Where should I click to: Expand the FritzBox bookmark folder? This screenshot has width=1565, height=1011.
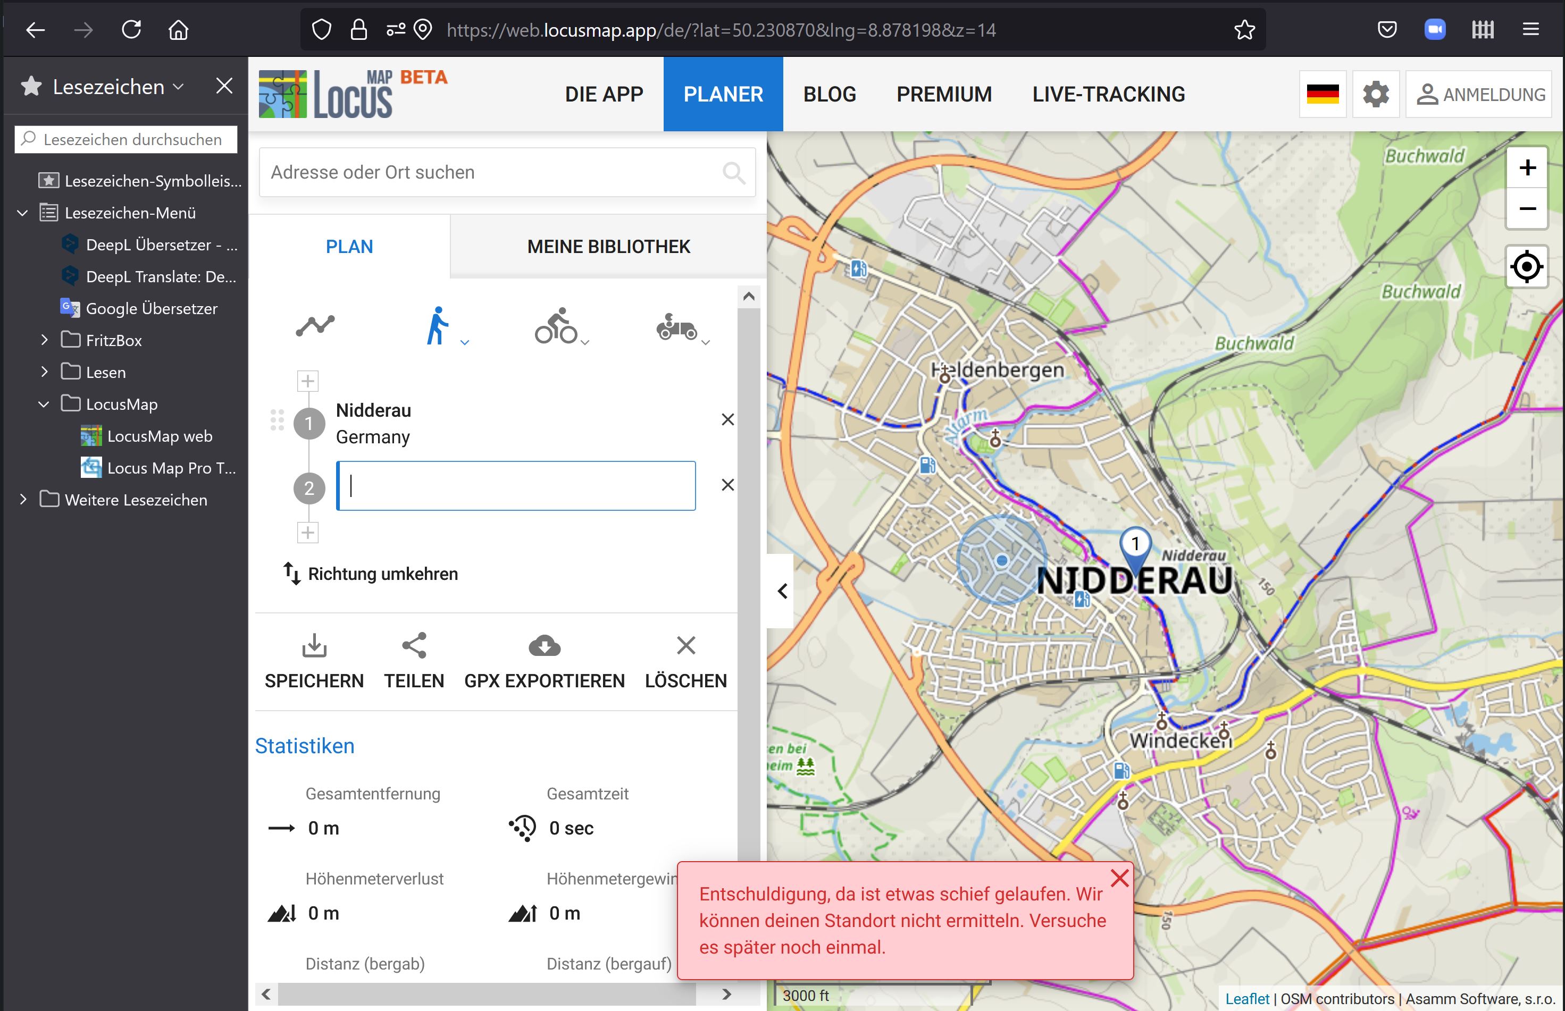(44, 340)
